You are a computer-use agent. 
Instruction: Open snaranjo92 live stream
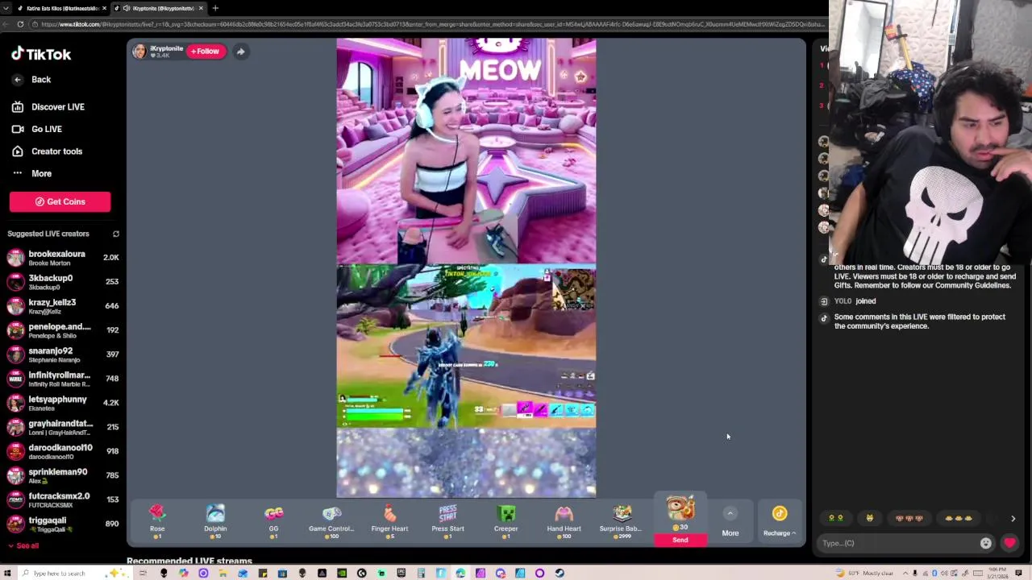pyautogui.click(x=63, y=354)
